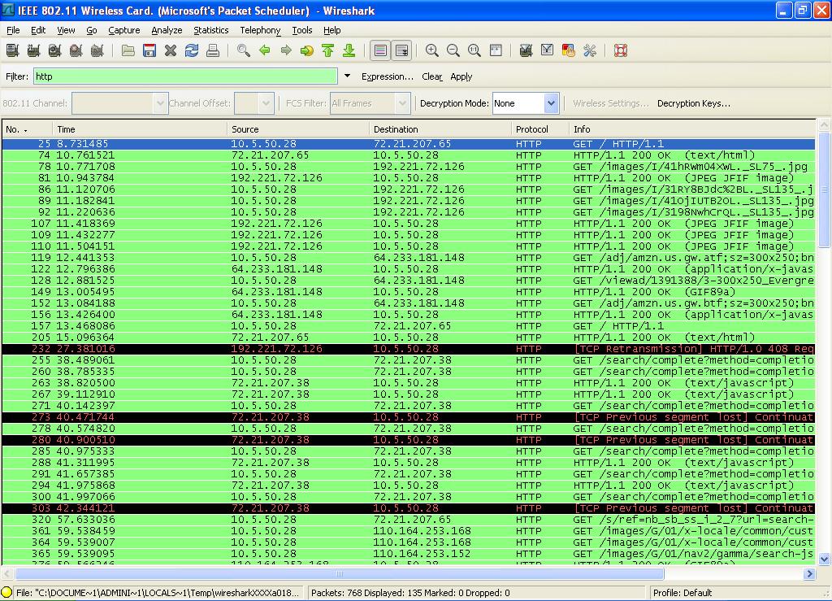Edit coloring rules icon
Screen dimensions: 832x601
tap(568, 50)
